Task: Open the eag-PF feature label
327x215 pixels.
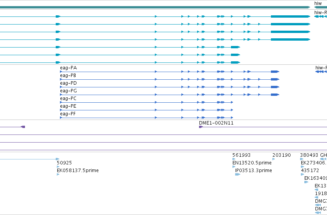Action: 68,114
